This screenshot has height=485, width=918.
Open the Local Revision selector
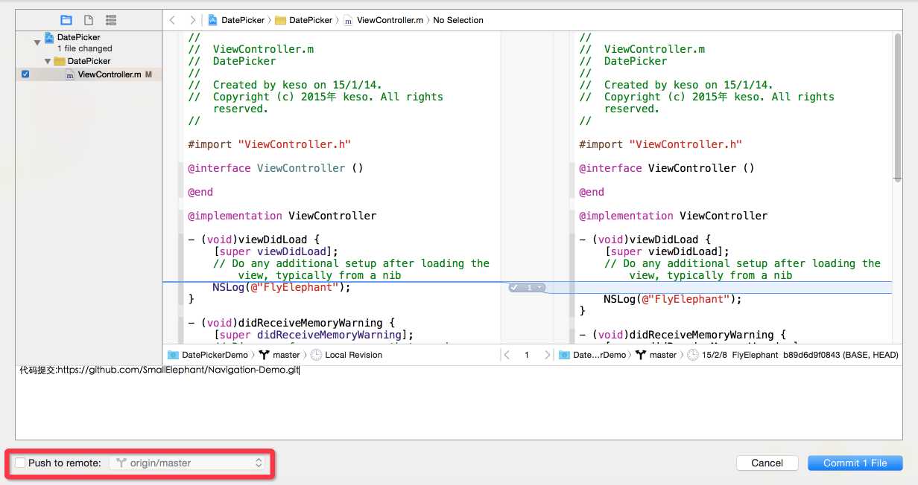(346, 355)
